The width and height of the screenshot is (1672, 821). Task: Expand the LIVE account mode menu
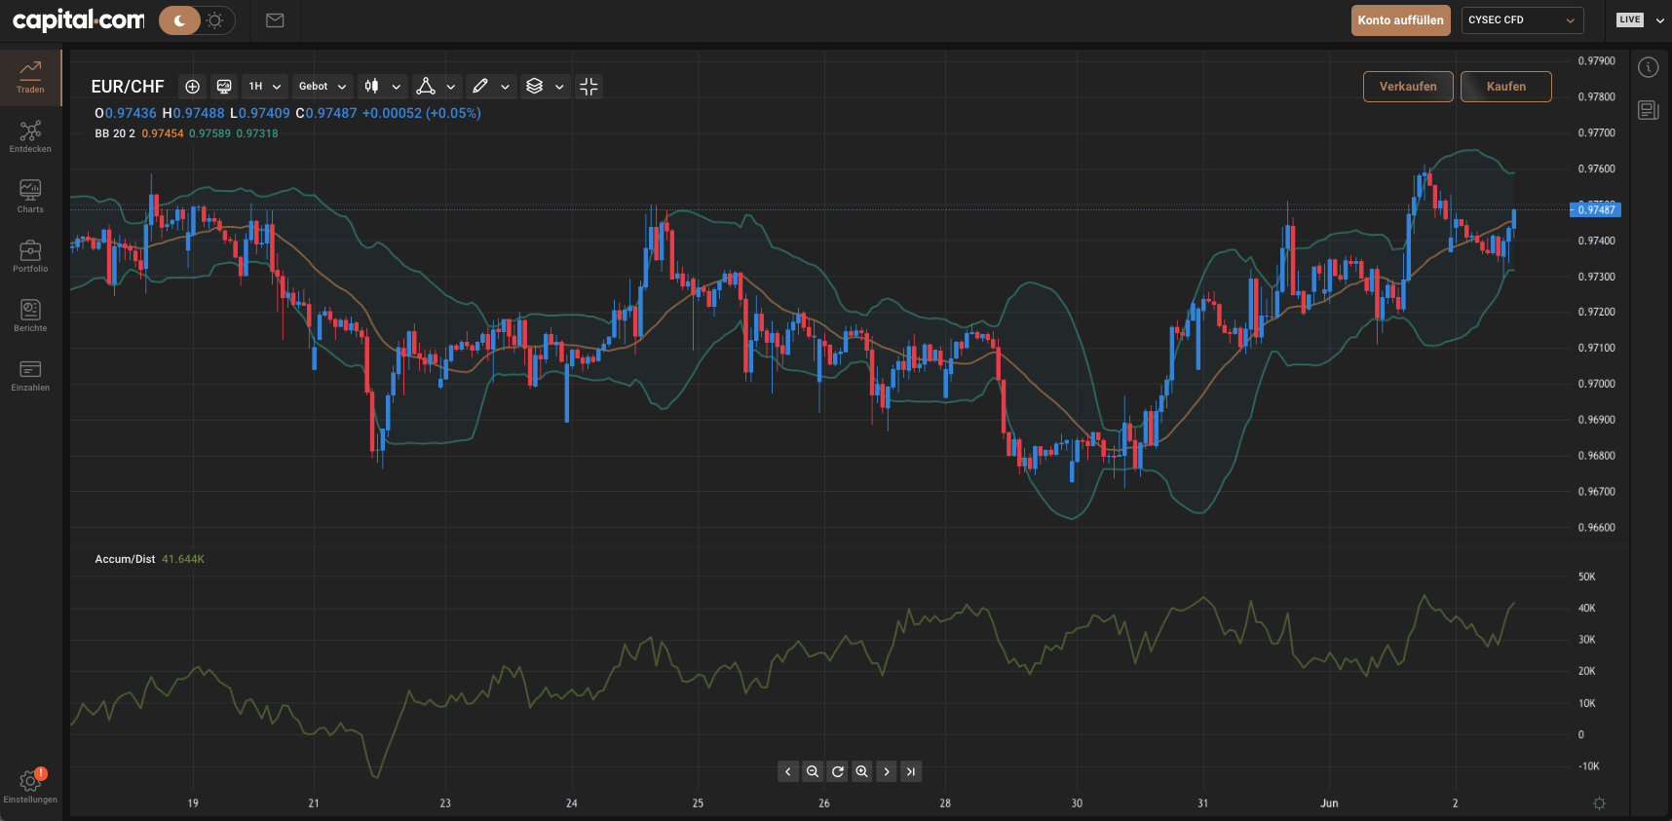tap(1660, 20)
